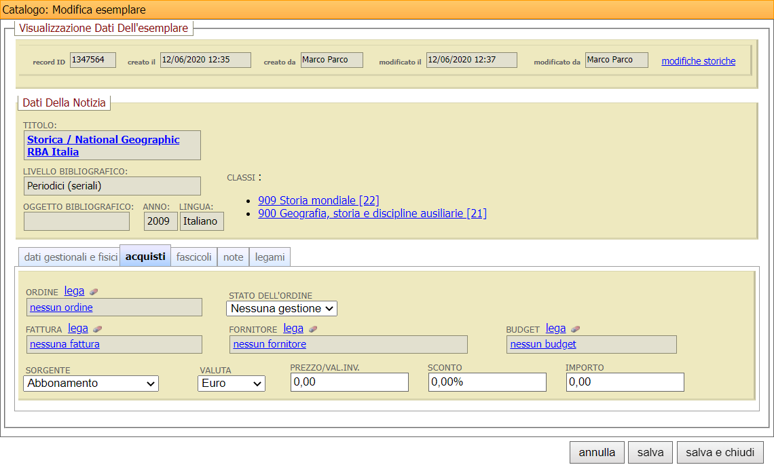Expand the Sorgente dropdown showing Abbonamento
Screen dimensions: 774x467
[x=91, y=384]
